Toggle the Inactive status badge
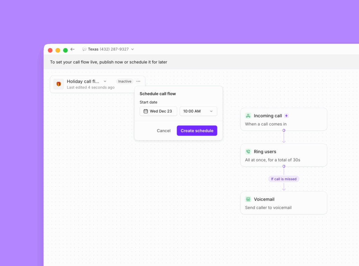The height and width of the screenshot is (266, 359). [x=124, y=81]
